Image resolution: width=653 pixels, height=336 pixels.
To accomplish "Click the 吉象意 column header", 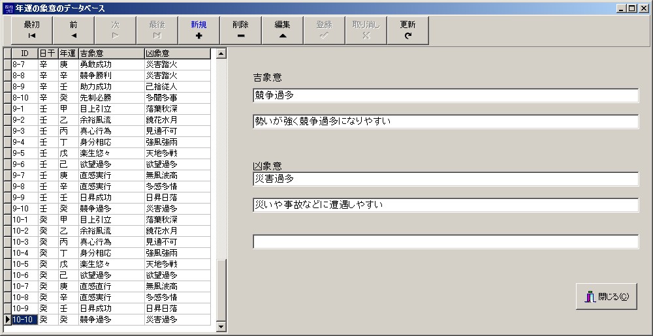I will (112, 53).
